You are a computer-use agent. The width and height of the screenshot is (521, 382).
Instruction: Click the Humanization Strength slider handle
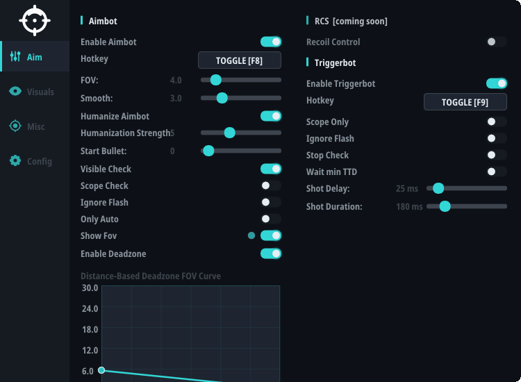(229, 133)
